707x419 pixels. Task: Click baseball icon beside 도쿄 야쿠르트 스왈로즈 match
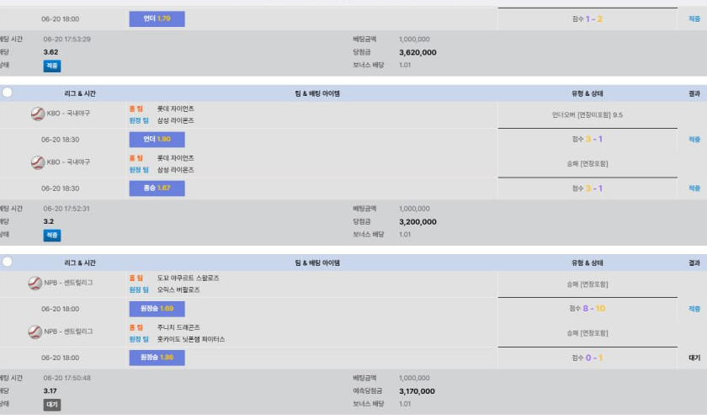coord(35,284)
